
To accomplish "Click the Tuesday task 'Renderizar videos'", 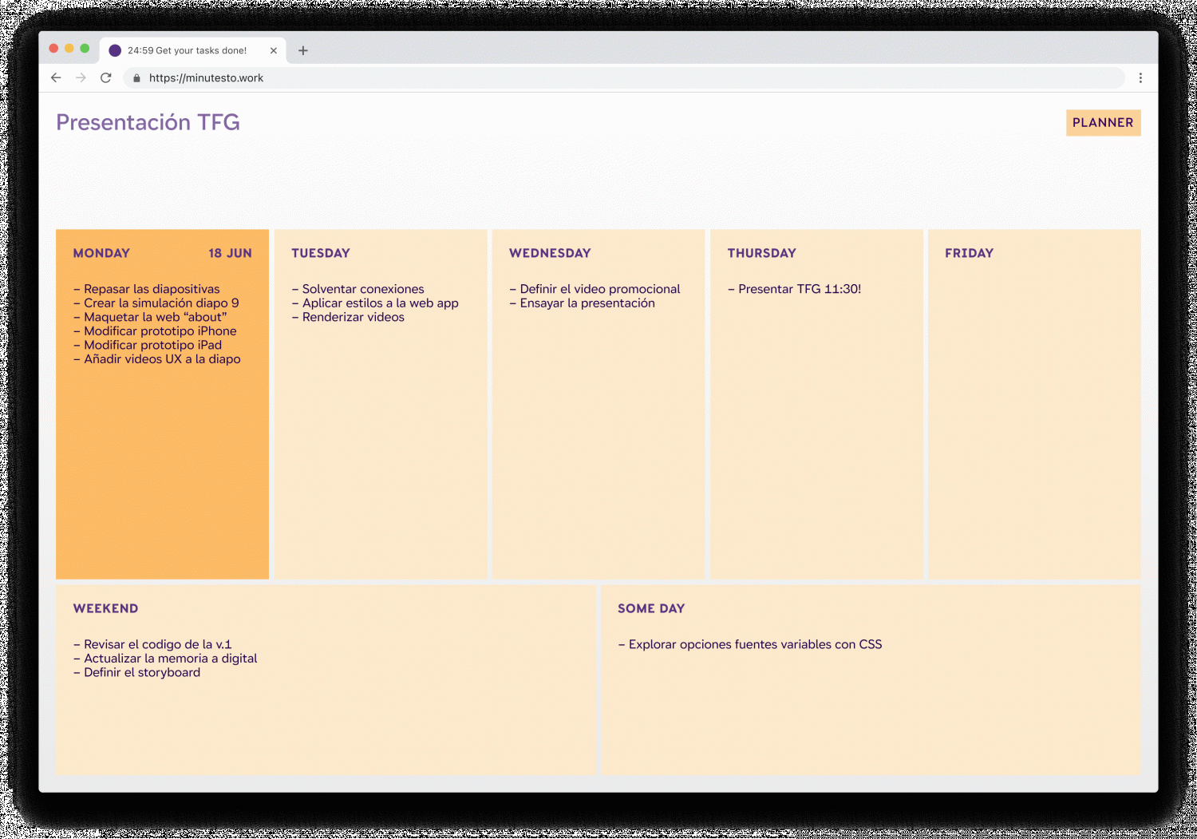I will 353,317.
